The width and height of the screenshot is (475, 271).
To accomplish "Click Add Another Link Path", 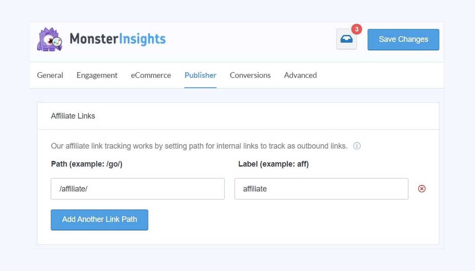I will [x=99, y=220].
